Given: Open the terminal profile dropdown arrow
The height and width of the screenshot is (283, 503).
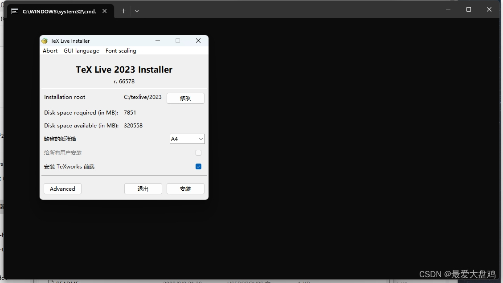Looking at the screenshot, I should [137, 11].
